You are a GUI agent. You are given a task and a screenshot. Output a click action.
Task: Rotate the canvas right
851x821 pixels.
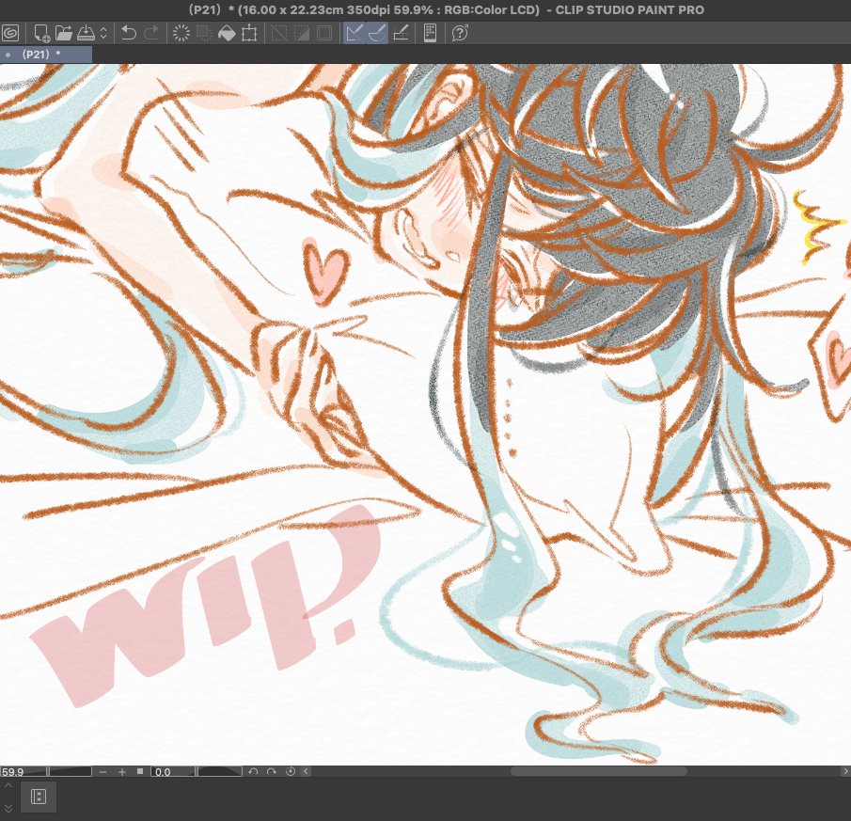click(272, 771)
